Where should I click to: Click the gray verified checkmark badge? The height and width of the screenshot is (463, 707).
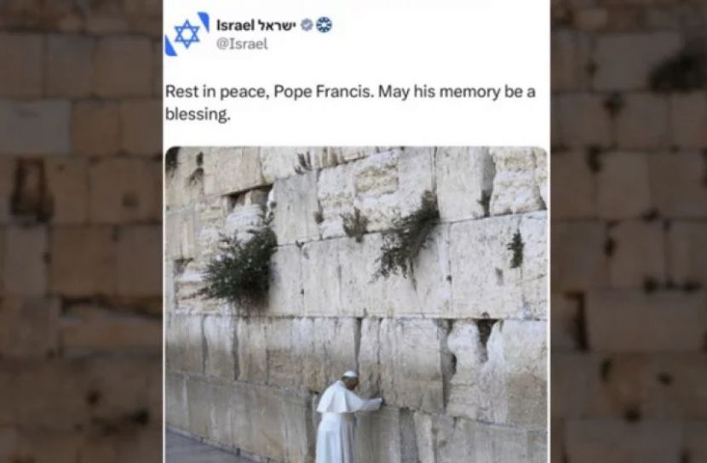click(x=307, y=26)
